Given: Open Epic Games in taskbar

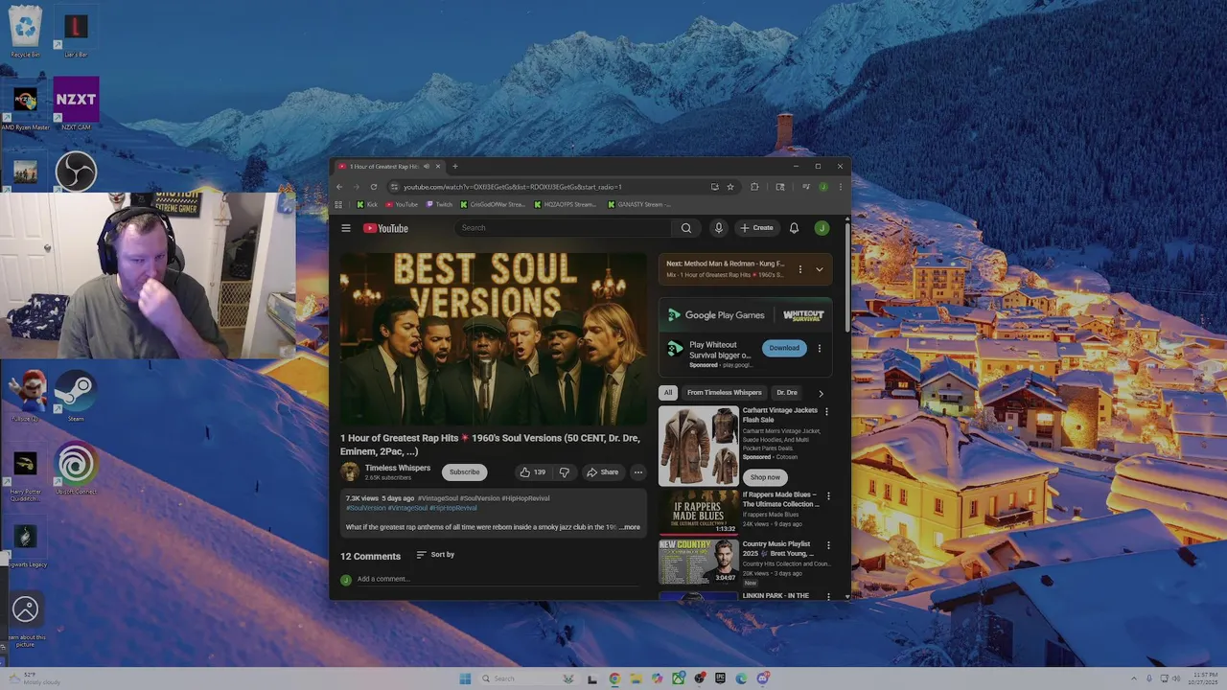Looking at the screenshot, I should tap(720, 678).
